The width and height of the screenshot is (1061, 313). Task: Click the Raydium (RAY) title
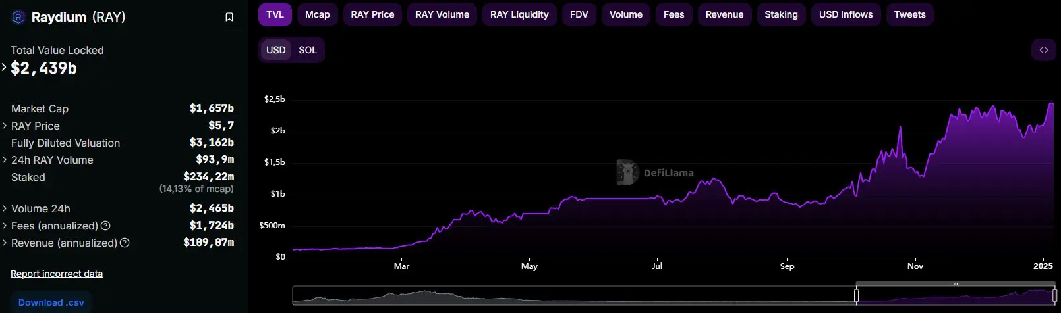78,17
